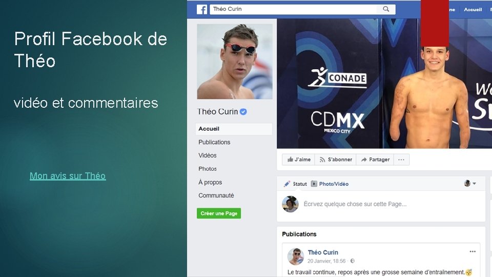The width and height of the screenshot is (492, 277).
Task: Click the green Créer une Page button
Action: (219, 213)
